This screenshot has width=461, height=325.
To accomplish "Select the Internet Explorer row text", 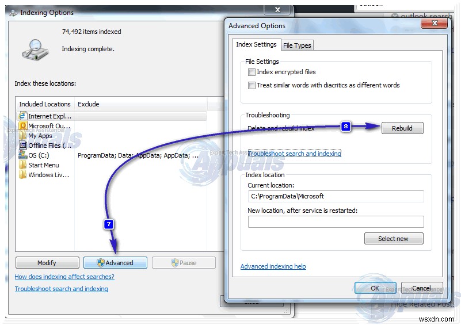I will tap(49, 116).
